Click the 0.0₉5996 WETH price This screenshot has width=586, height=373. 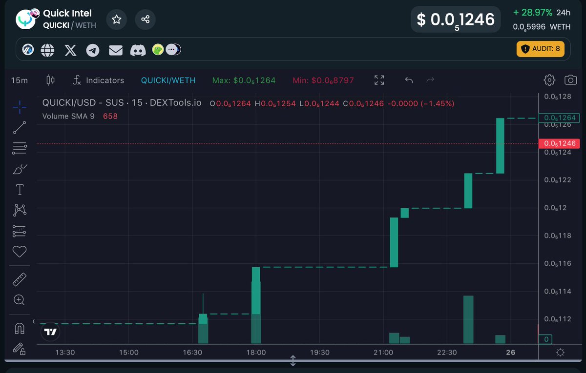(542, 27)
